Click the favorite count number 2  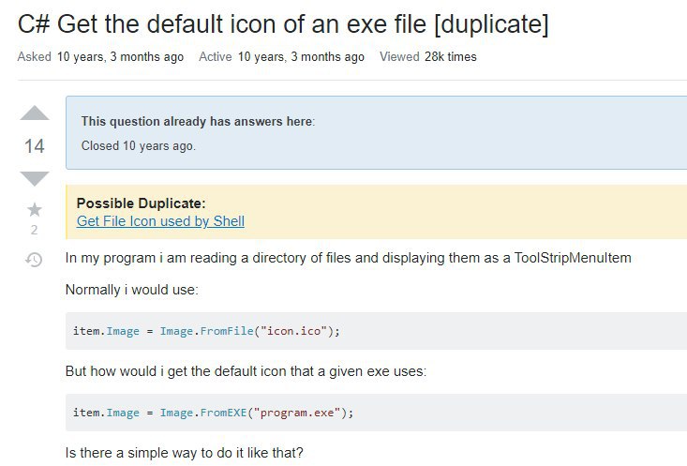click(34, 230)
